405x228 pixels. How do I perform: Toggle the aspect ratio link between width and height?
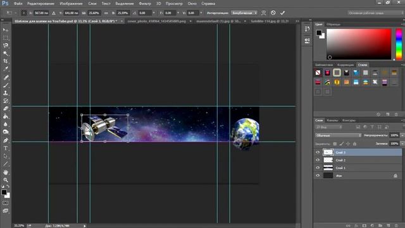point(106,13)
